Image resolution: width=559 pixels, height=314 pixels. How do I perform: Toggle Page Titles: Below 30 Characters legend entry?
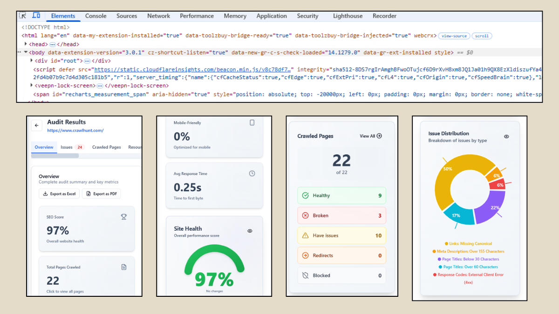tap(468, 259)
